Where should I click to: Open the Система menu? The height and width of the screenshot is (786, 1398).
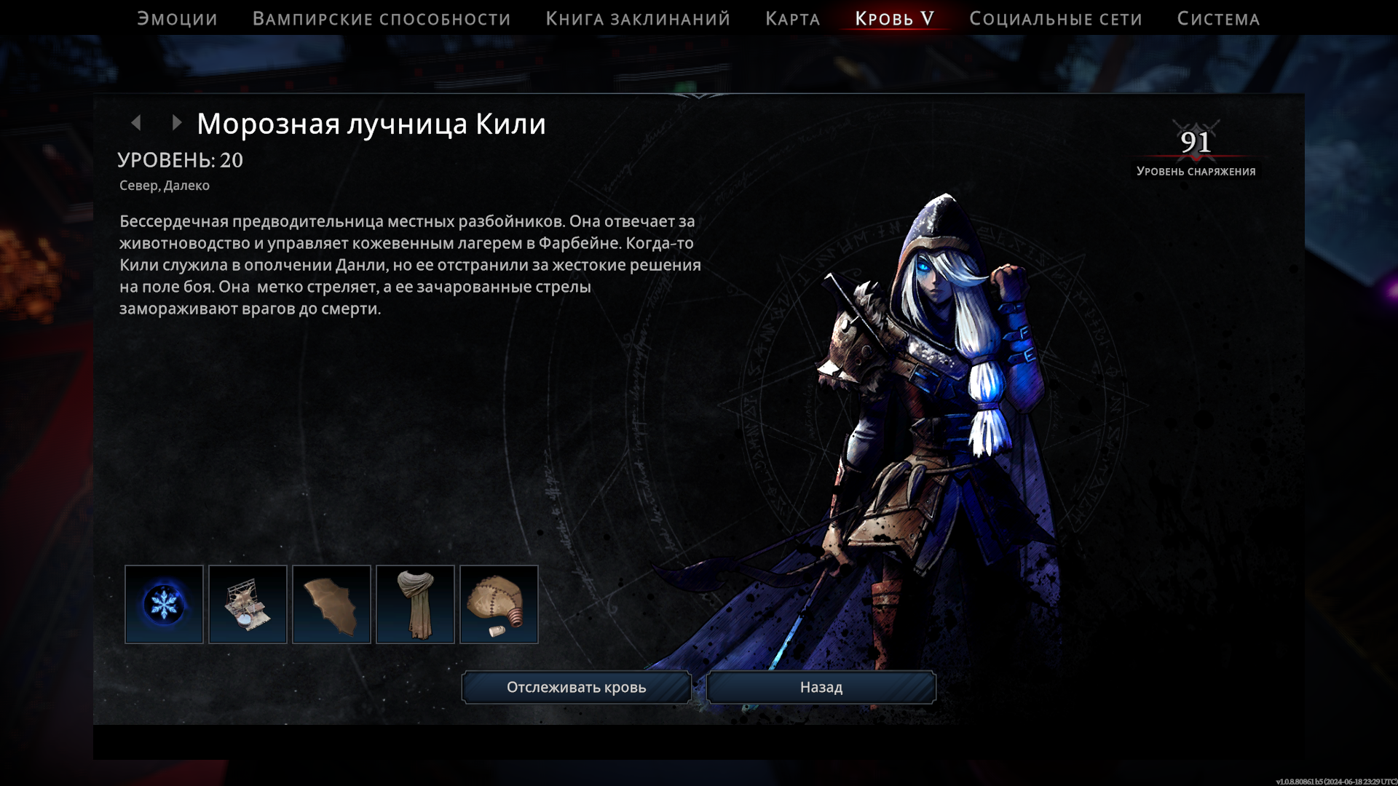click(x=1218, y=19)
